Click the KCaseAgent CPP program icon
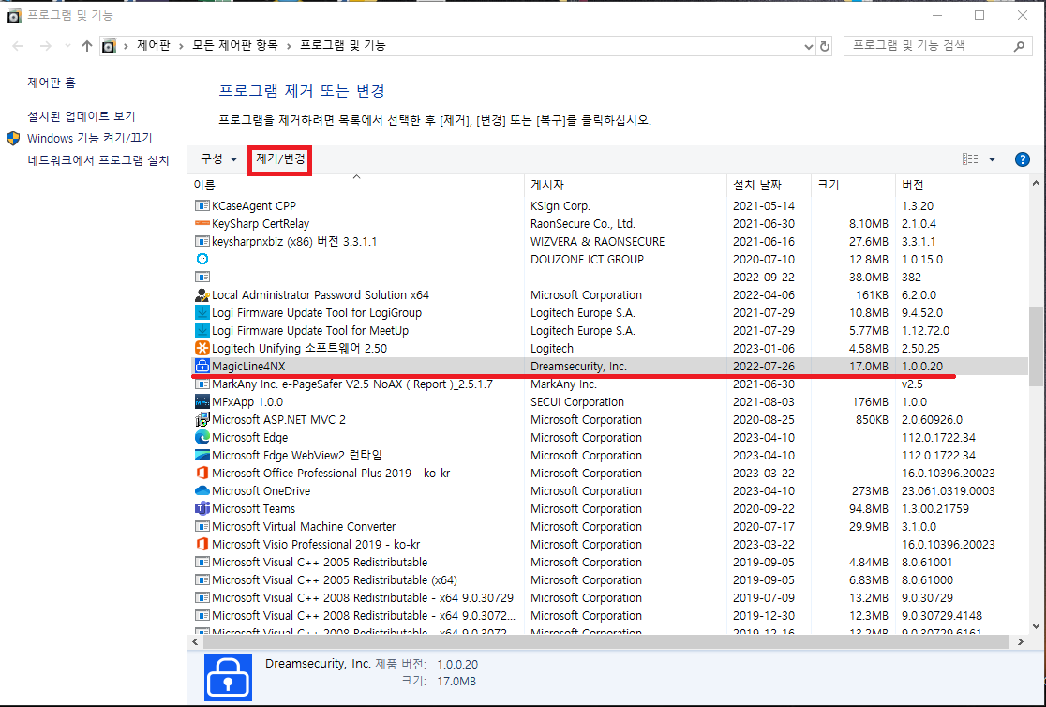This screenshot has width=1046, height=707. [202, 205]
